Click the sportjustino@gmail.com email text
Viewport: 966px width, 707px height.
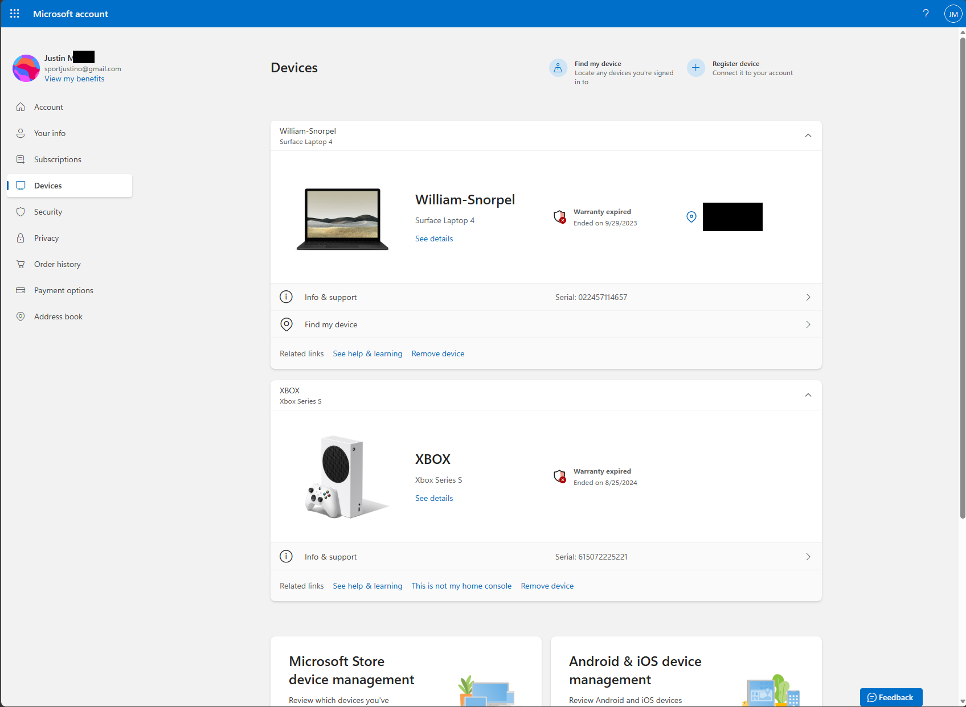pyautogui.click(x=83, y=69)
